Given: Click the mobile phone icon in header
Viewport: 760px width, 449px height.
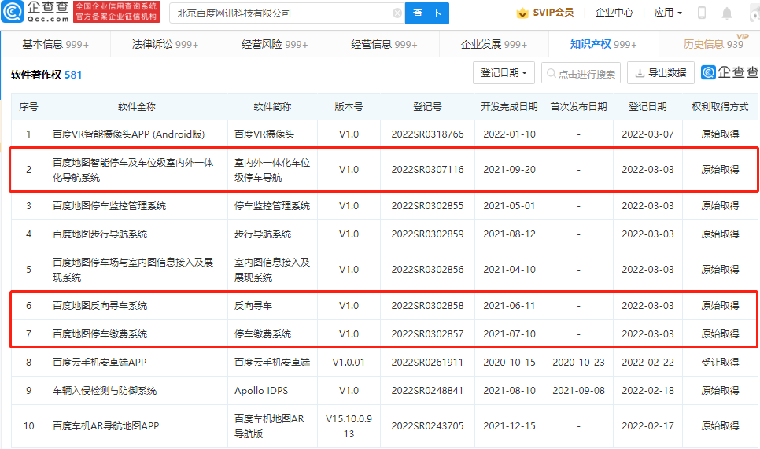Looking at the screenshot, I should pyautogui.click(x=702, y=13).
